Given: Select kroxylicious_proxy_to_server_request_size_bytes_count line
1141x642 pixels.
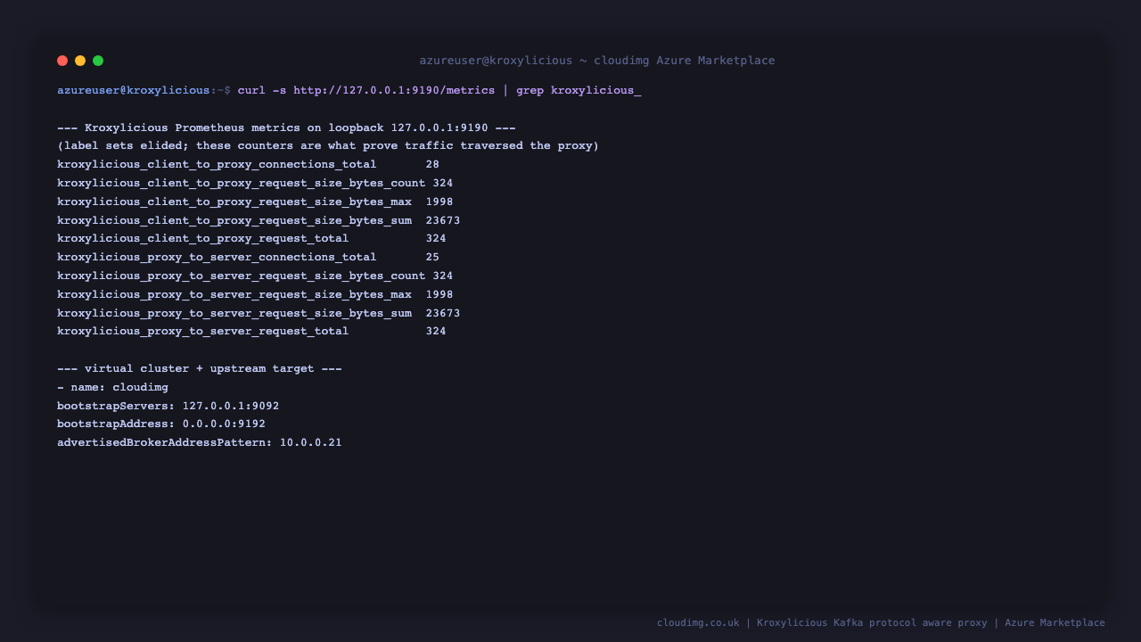Looking at the screenshot, I should pyautogui.click(x=255, y=276).
